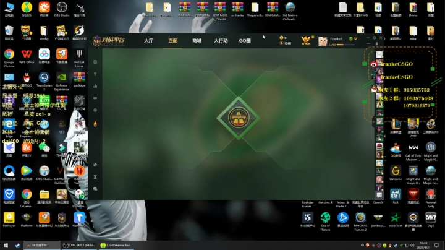The image size is (445, 250).
Task: Open the PotPlayer desktop icon
Action: pyautogui.click(x=9, y=220)
